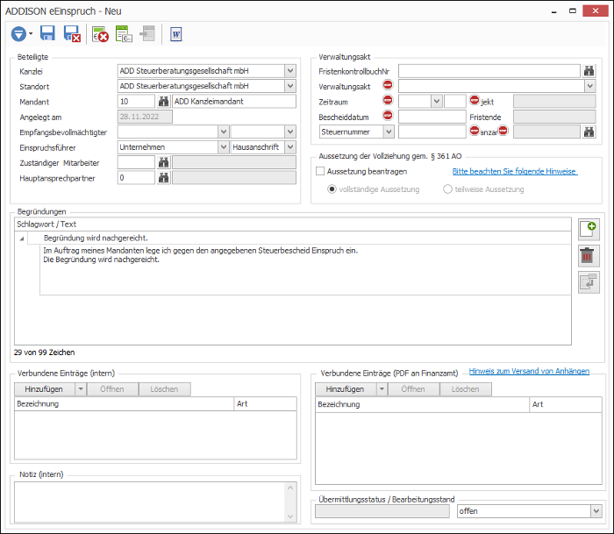This screenshot has width=614, height=534.
Task: Open Standort dropdown
Action: [289, 86]
